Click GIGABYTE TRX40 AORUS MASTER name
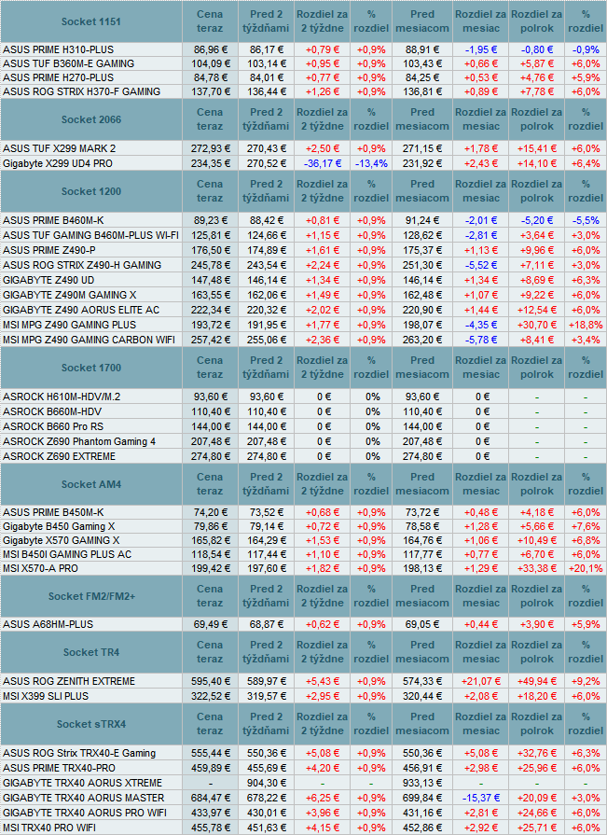The height and width of the screenshot is (835, 607). pyautogui.click(x=84, y=798)
